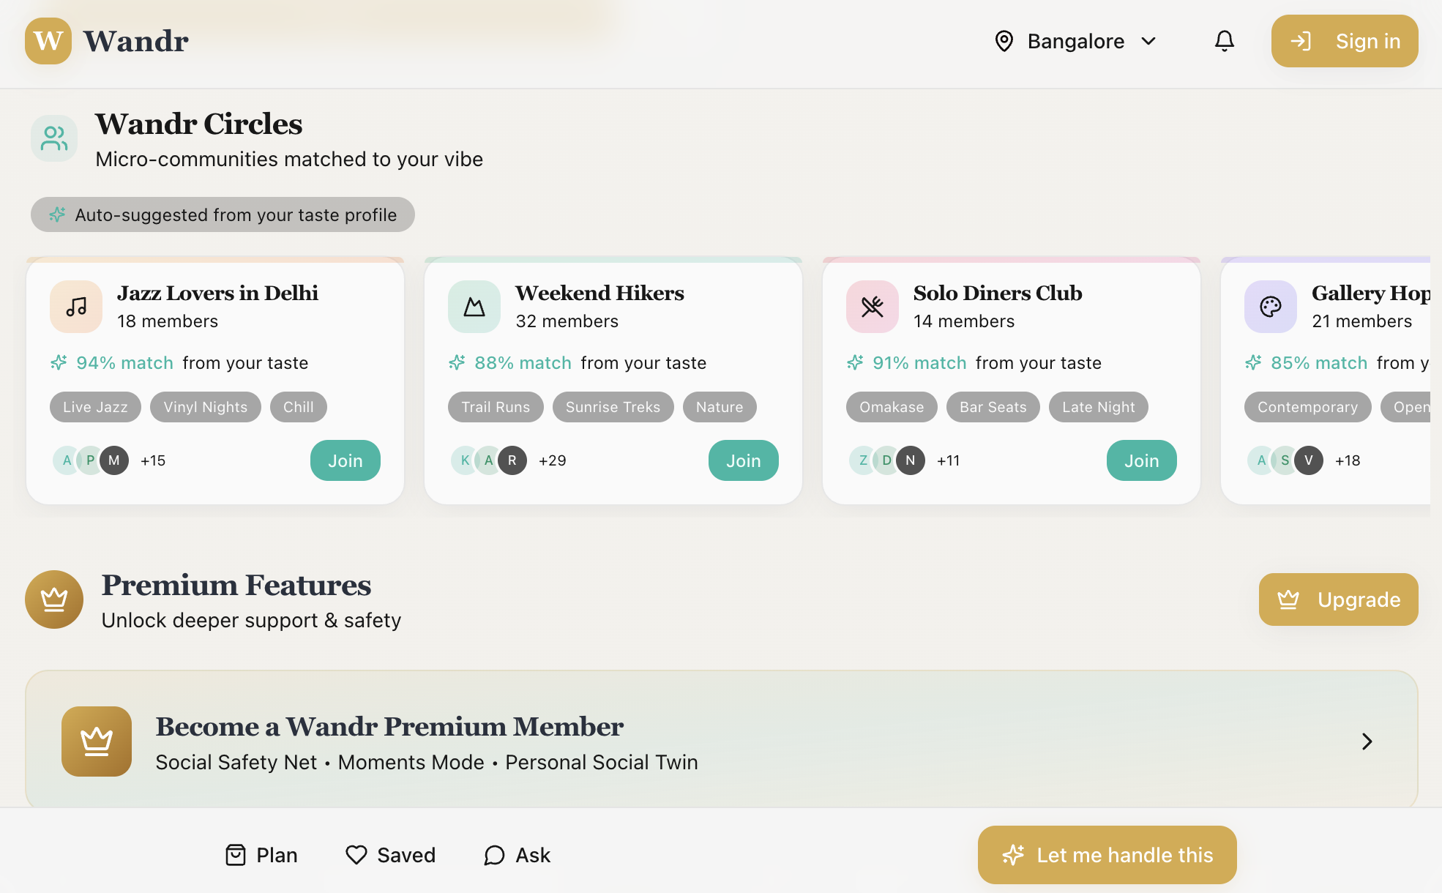
Task: Select the mountain icon on Weekend Hikers card
Action: [474, 307]
